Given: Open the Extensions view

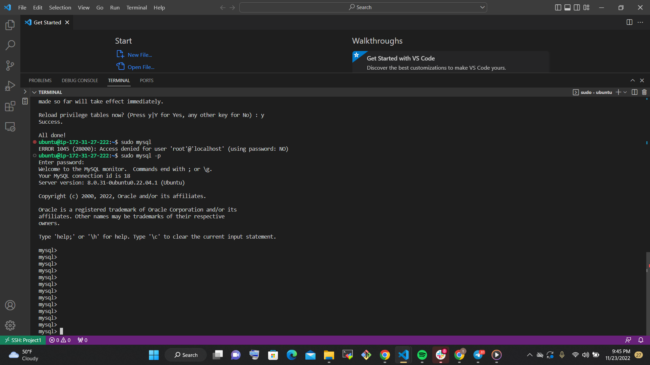Looking at the screenshot, I should 10,106.
